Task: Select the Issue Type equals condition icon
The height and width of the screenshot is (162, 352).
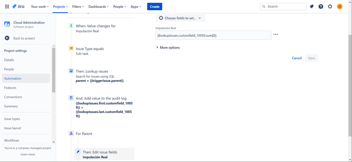Action: (x=71, y=48)
